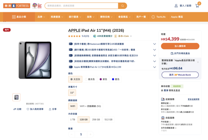Click the 更多送貨詳情 link
This screenshot has height=140, width=208.
(193, 99)
